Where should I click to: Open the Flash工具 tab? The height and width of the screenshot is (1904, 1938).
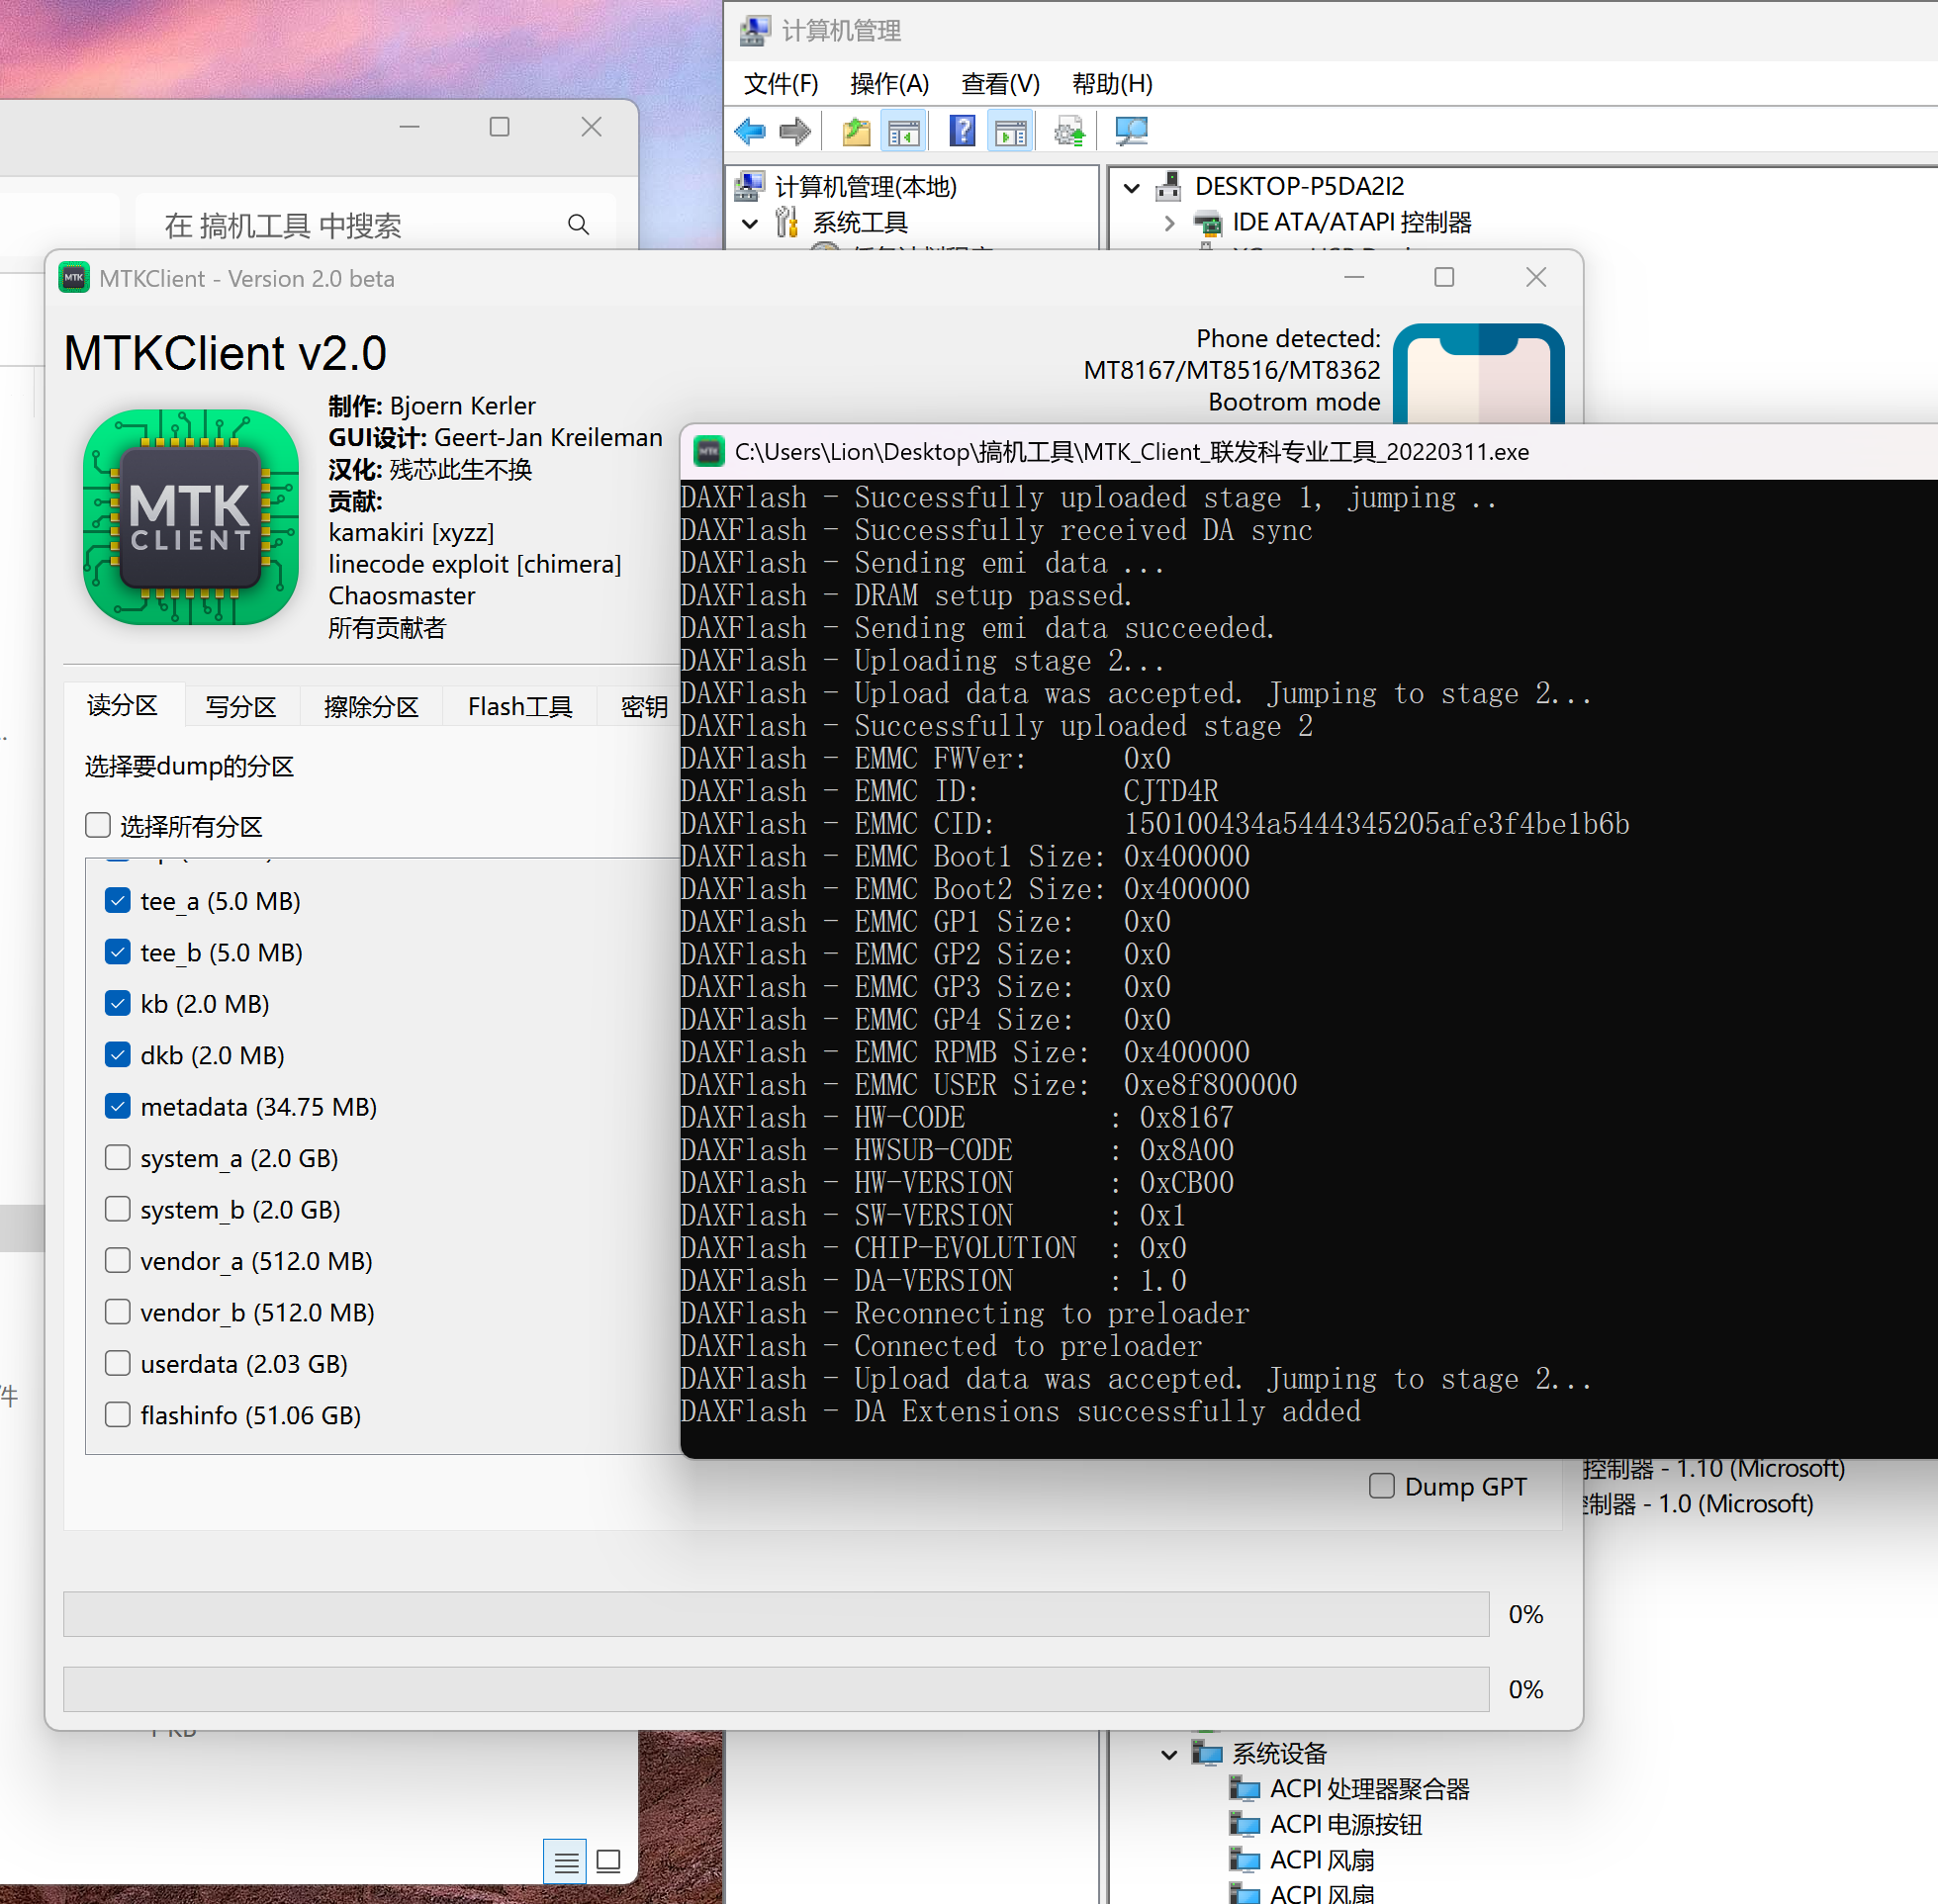tap(519, 707)
